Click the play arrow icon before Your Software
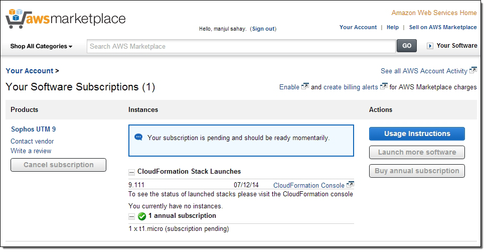This screenshot has width=486, height=252. (430, 46)
